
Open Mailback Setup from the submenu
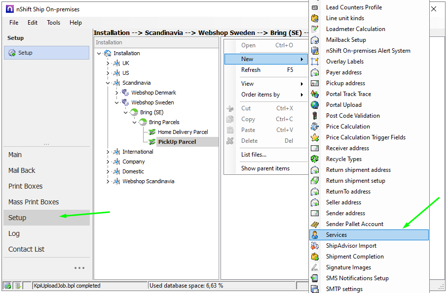[345, 39]
